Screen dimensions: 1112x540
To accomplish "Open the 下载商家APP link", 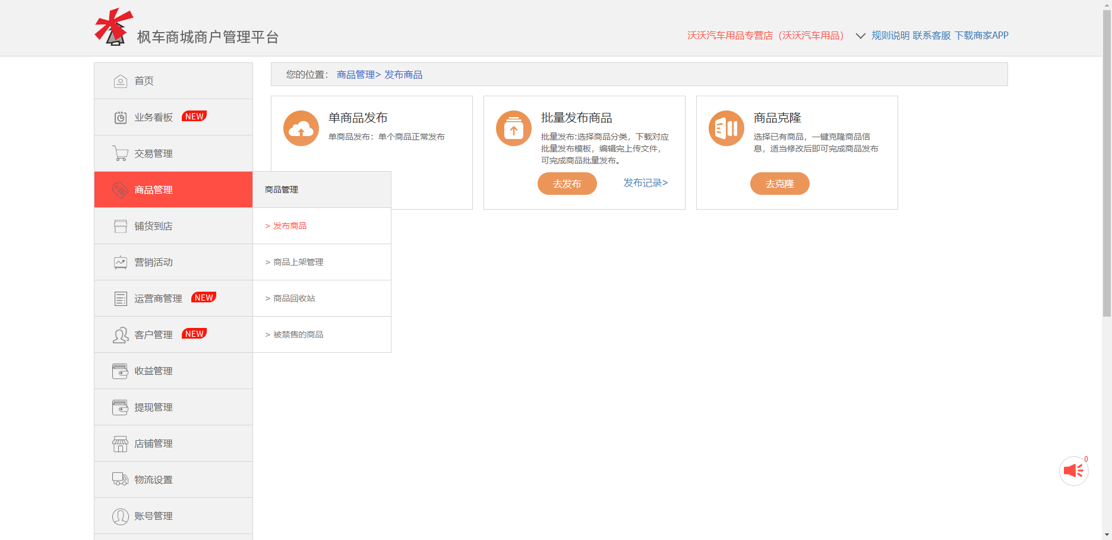I will 981,36.
